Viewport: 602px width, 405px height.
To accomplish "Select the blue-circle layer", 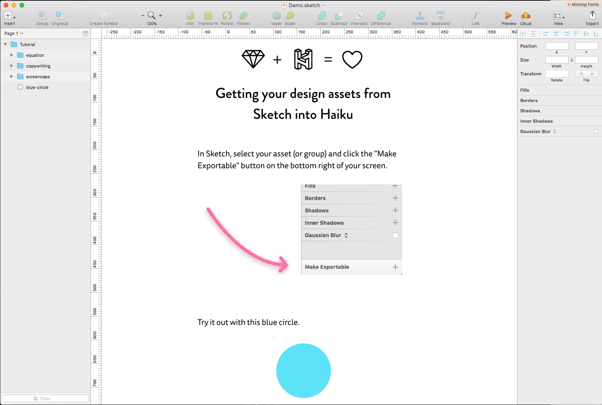I will click(45, 87).
